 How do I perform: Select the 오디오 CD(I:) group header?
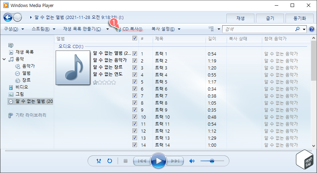tap(71, 47)
